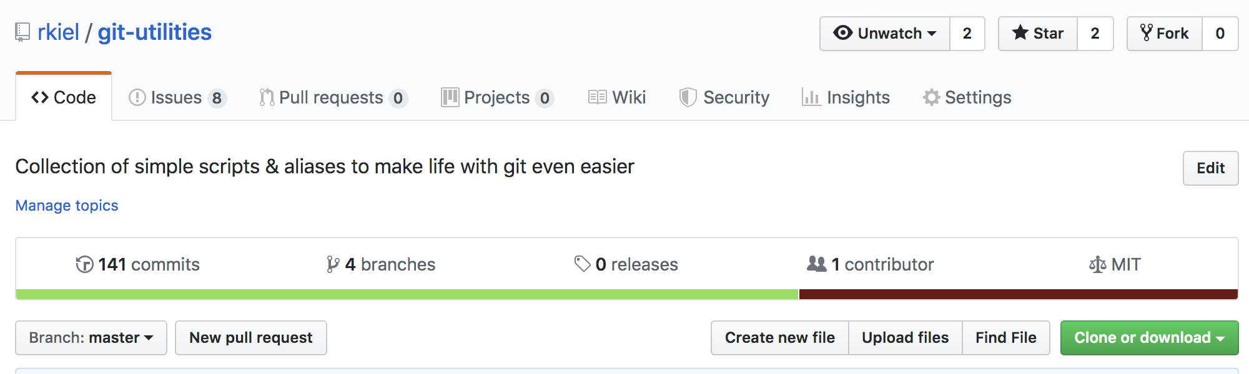The width and height of the screenshot is (1249, 374).
Task: Click New pull request
Action: (x=251, y=338)
